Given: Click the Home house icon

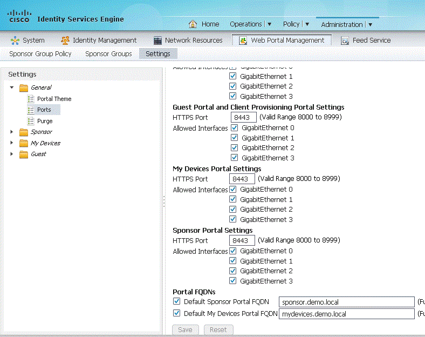Looking at the screenshot, I should coord(193,24).
